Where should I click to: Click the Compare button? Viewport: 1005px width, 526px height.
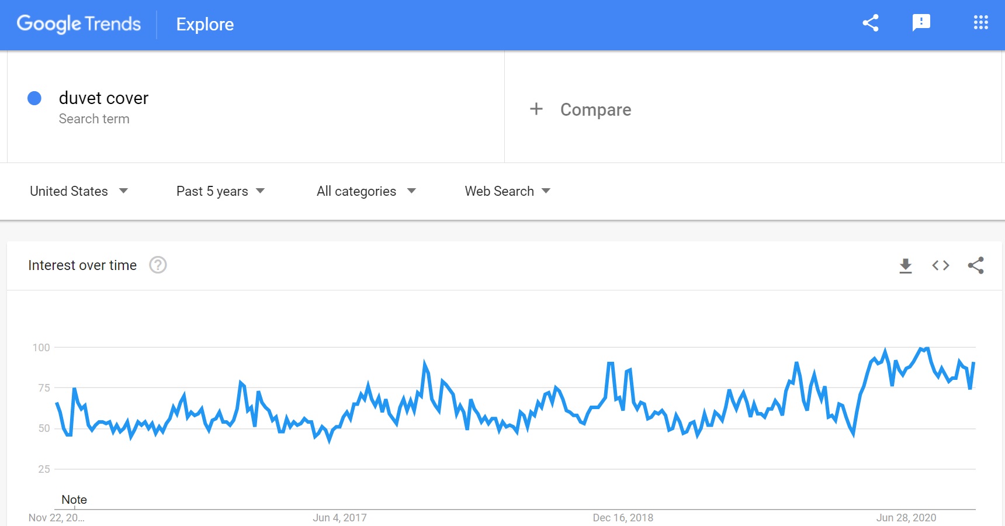tap(581, 109)
